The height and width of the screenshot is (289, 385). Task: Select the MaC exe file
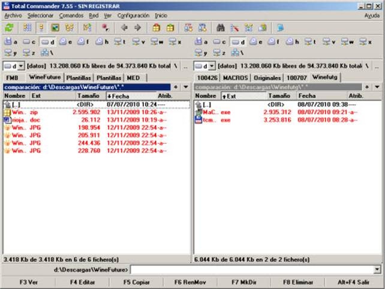click(287, 112)
